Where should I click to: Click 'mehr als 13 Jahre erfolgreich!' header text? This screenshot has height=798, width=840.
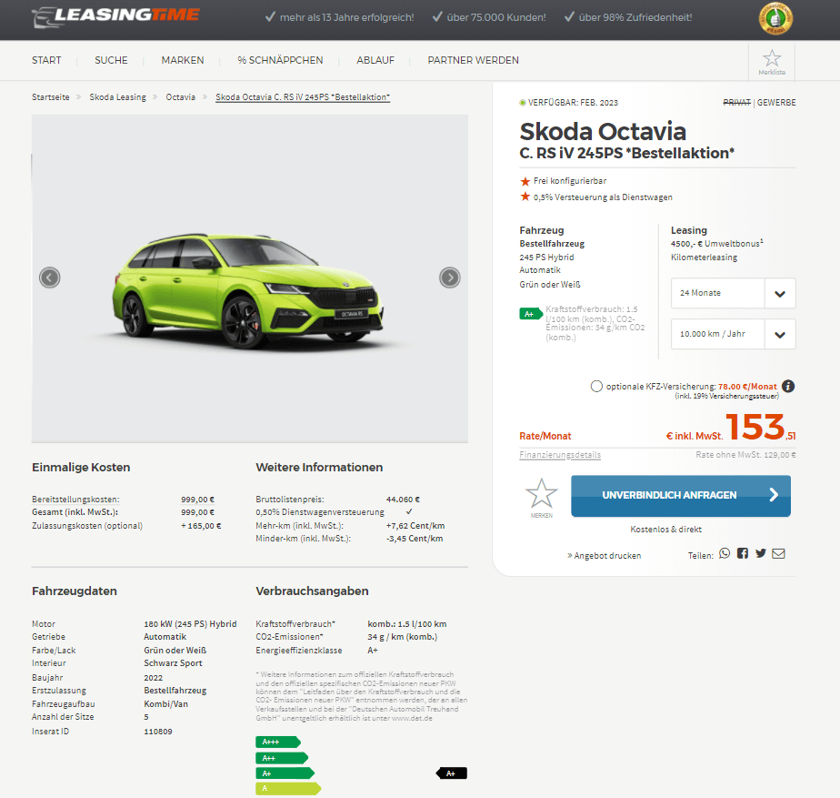(346, 17)
